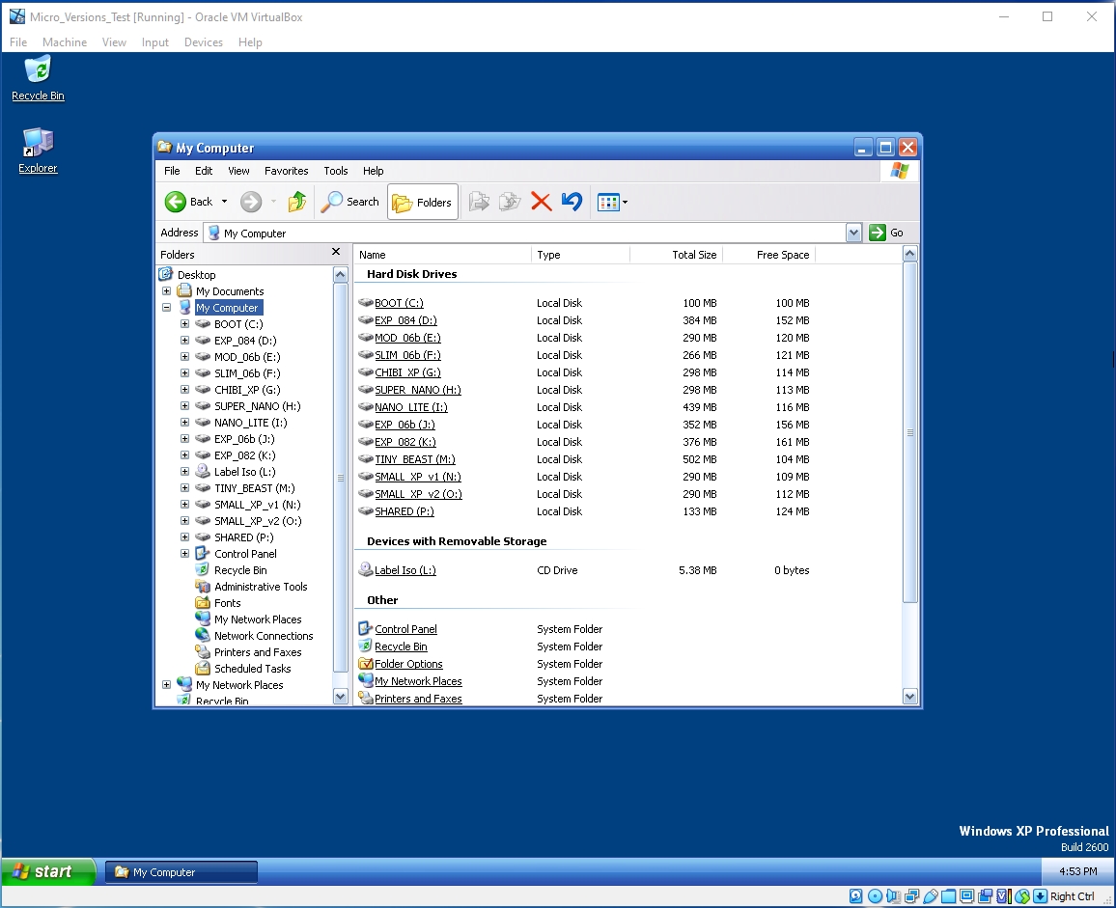This screenshot has width=1116, height=908.
Task: Open the Edit menu
Action: (x=204, y=171)
